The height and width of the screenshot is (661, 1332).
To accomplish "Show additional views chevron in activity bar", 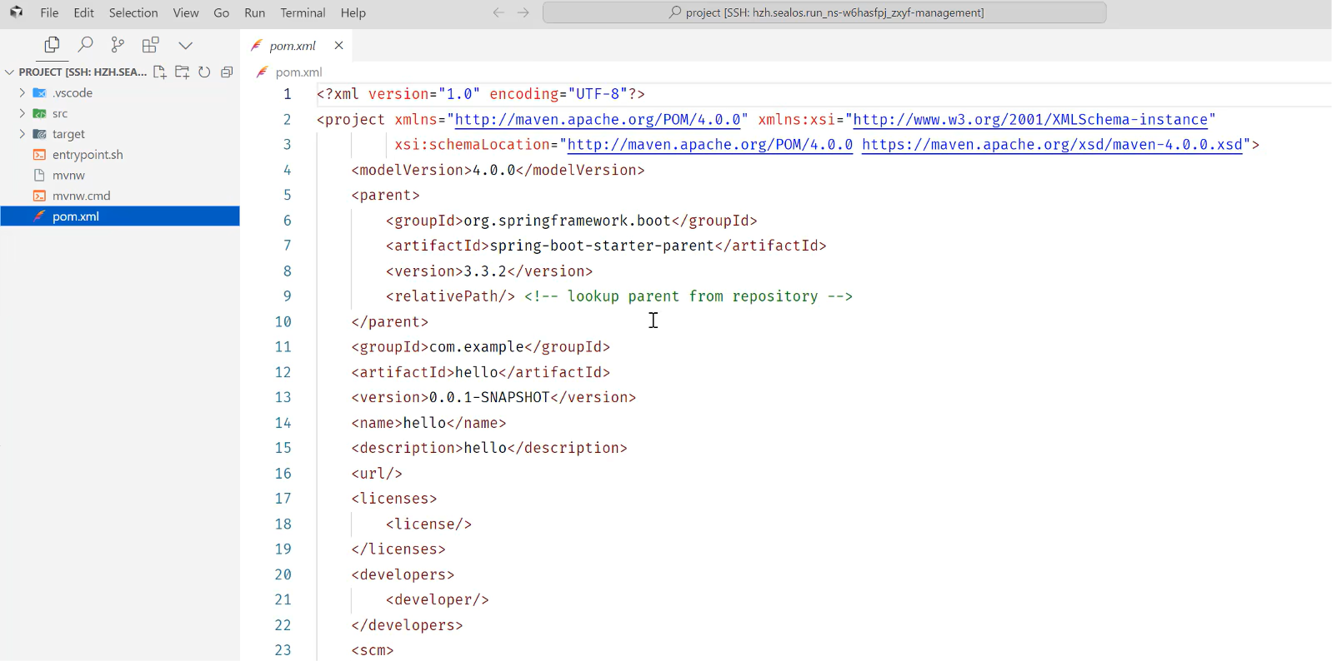I will pyautogui.click(x=185, y=45).
